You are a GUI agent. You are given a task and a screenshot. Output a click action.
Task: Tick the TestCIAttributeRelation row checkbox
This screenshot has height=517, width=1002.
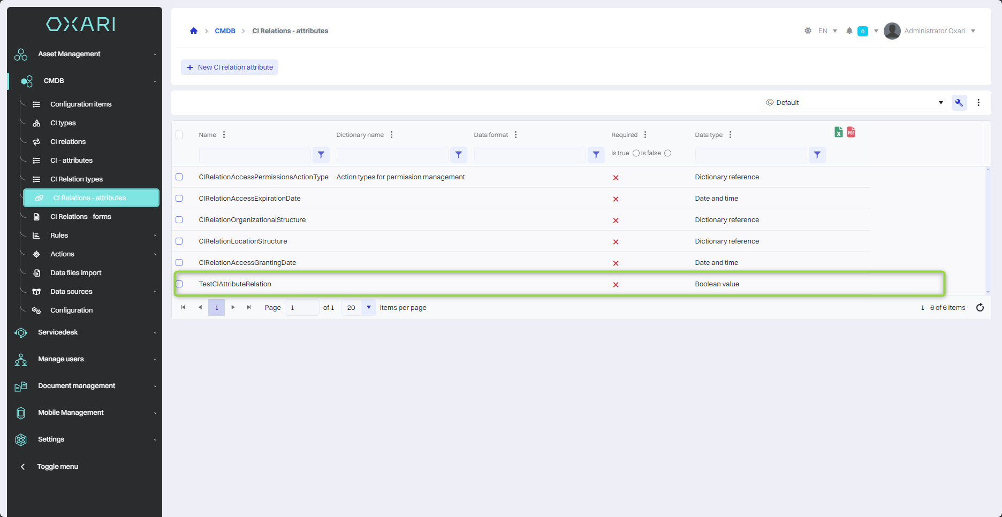179,284
